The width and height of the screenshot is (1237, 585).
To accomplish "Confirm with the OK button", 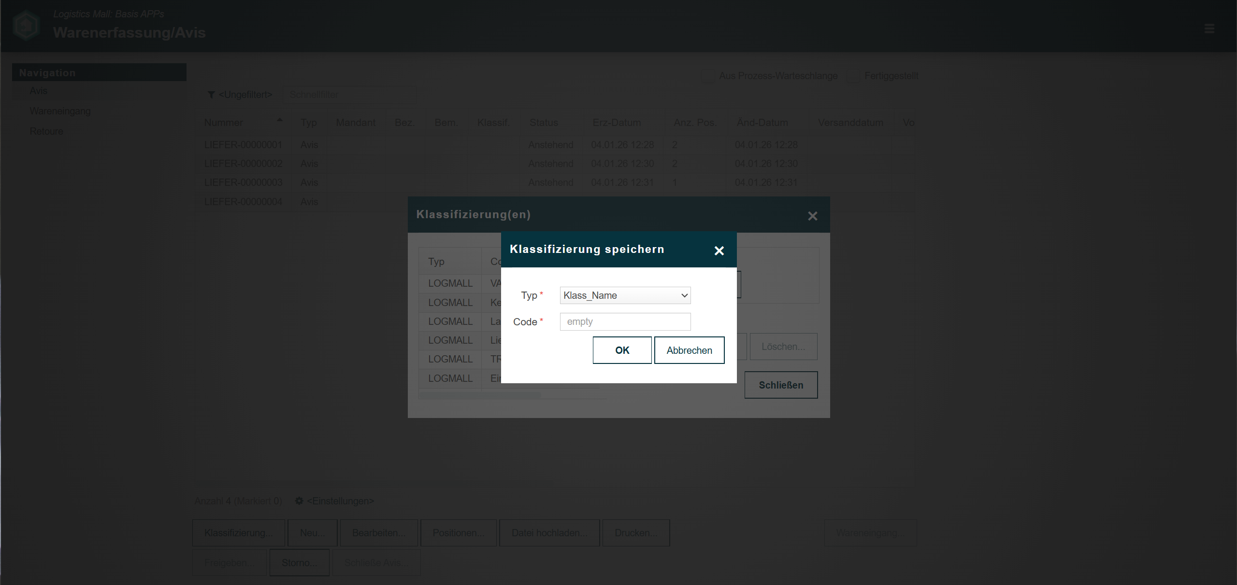I will coord(622,350).
